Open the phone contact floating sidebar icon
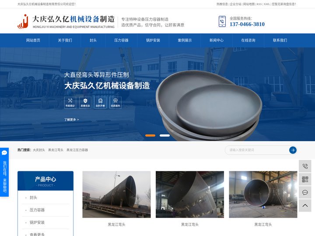 pos(305,166)
